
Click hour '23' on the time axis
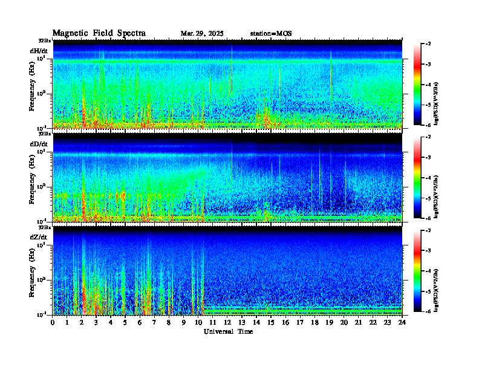point(387,322)
